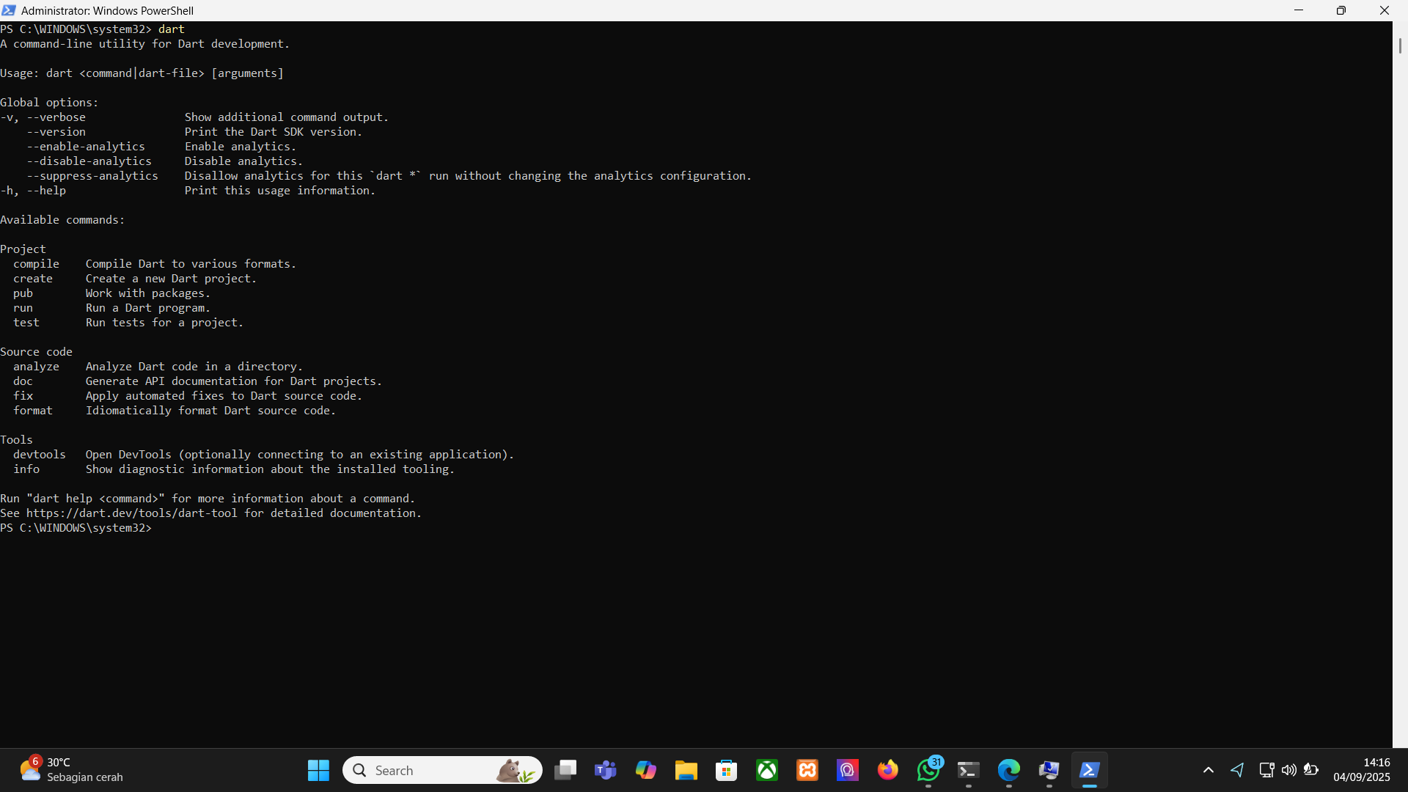Screen dimensions: 1408x792
Task: Click the location arrow in the system tray
Action: click(x=1237, y=770)
